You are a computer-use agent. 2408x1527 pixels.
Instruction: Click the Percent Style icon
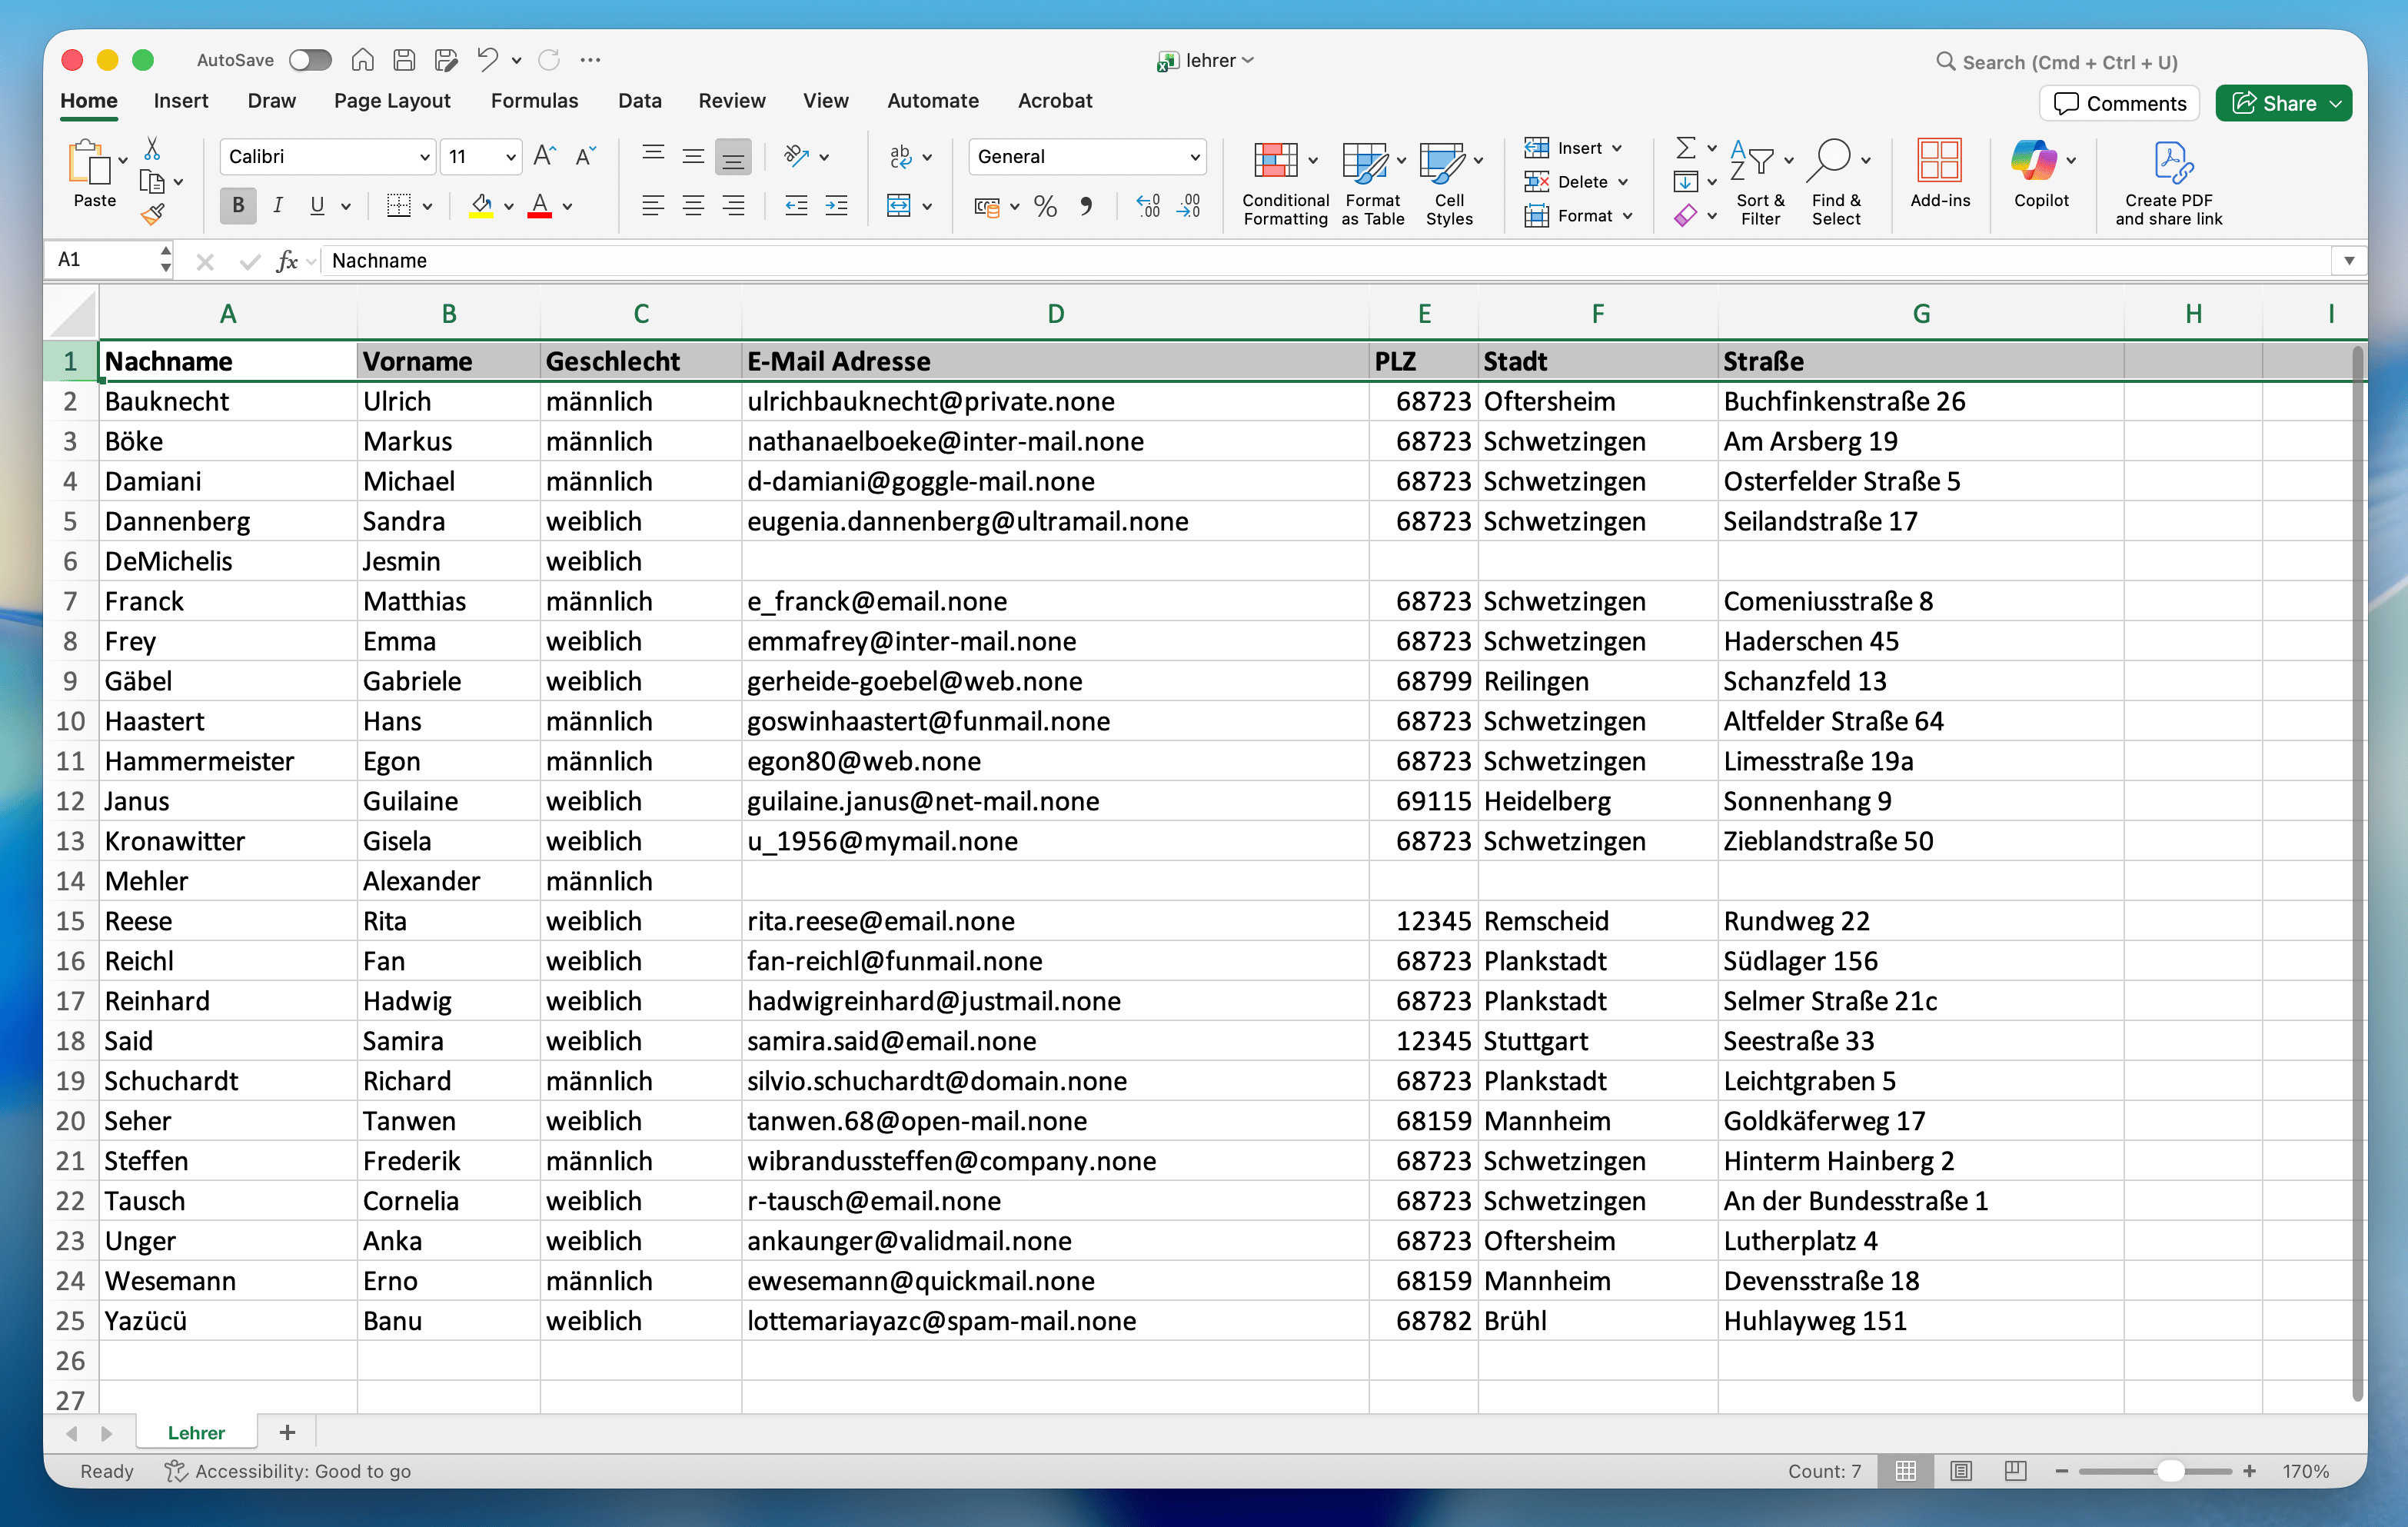[x=1045, y=207]
